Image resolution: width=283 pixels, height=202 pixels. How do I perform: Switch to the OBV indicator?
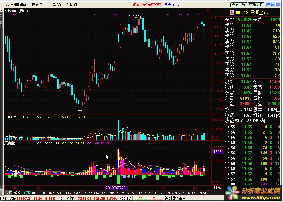click(x=97, y=193)
